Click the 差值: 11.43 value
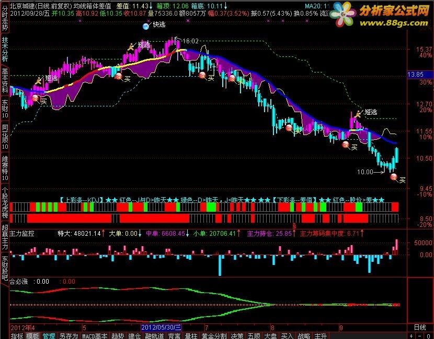The width and height of the screenshot is (434, 339). (x=132, y=6)
